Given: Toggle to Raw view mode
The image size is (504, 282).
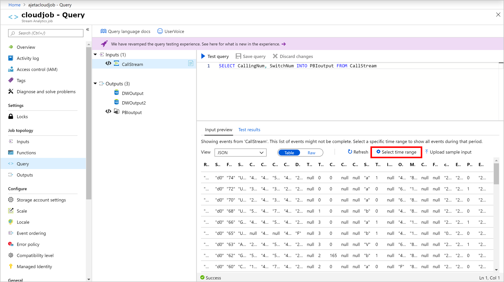Looking at the screenshot, I should [x=311, y=153].
